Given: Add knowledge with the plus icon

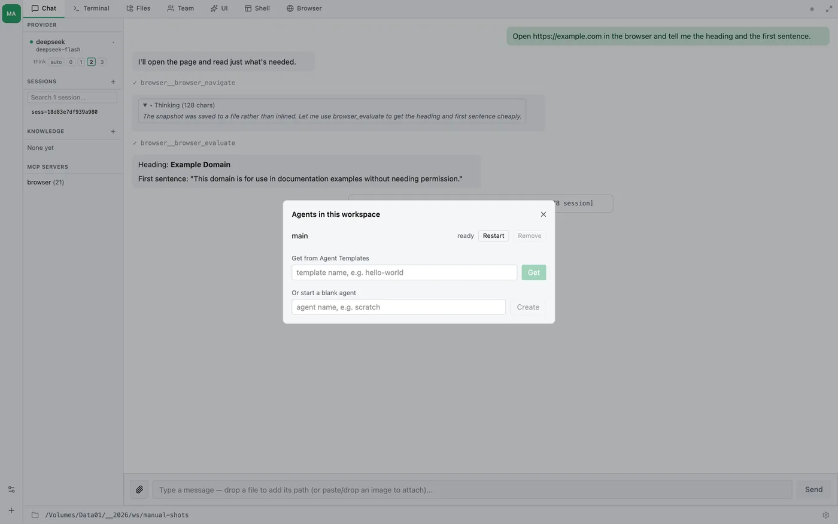Looking at the screenshot, I should [113, 131].
